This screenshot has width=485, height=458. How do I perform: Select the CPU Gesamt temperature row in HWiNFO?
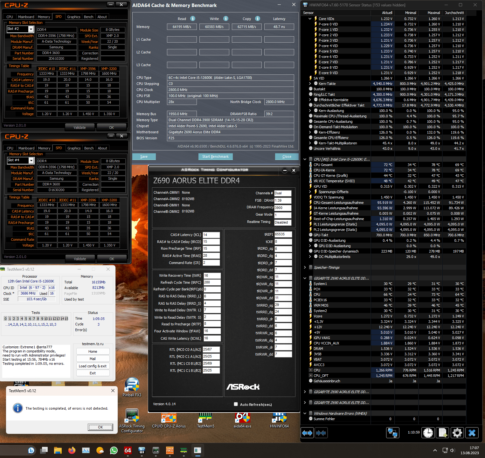(384, 165)
